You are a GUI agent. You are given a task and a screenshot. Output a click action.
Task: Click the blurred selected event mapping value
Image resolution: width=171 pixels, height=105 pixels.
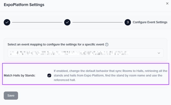pyautogui.click(x=69, y=53)
